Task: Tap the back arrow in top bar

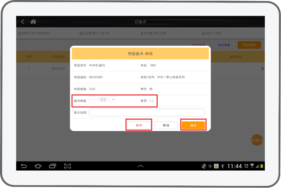Action: coord(23,22)
